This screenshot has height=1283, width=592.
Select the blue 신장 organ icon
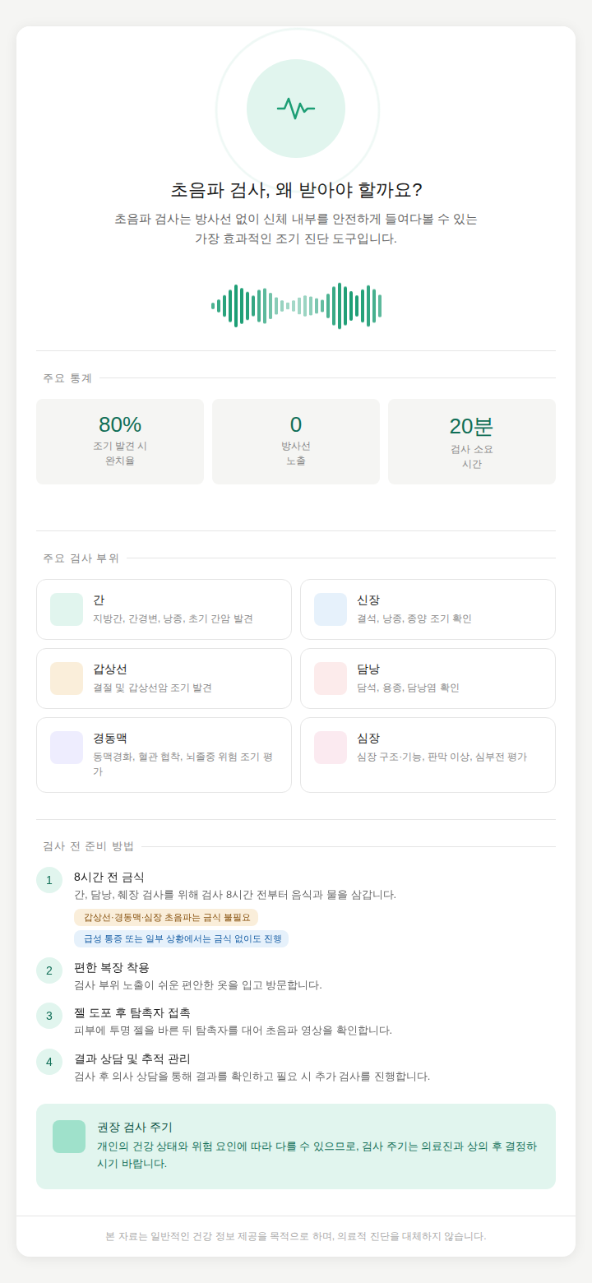pos(331,609)
